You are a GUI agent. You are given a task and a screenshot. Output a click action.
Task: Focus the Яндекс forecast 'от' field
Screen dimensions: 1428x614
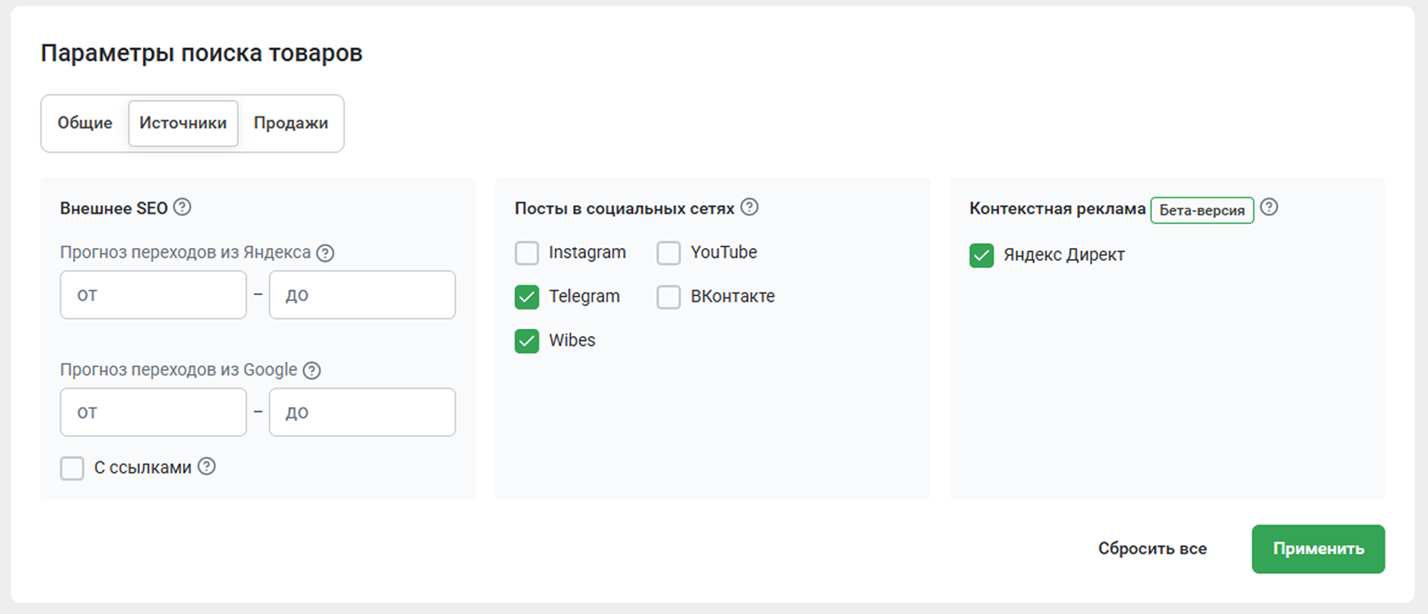pyautogui.click(x=153, y=295)
